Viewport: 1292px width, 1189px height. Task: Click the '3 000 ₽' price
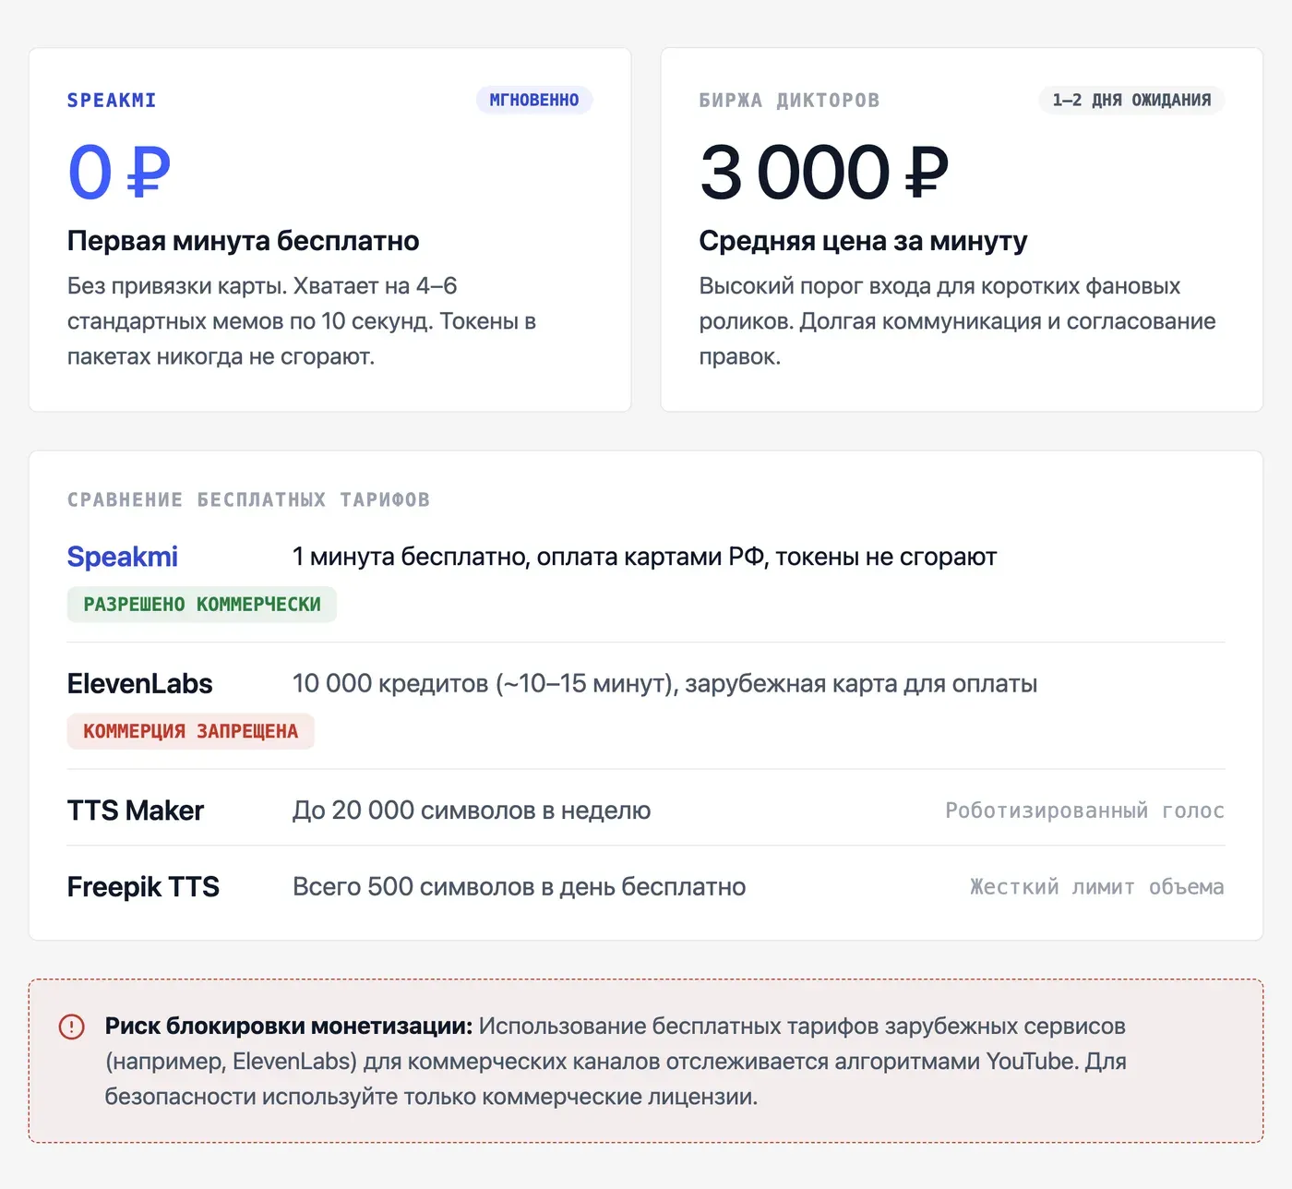pyautogui.click(x=824, y=173)
